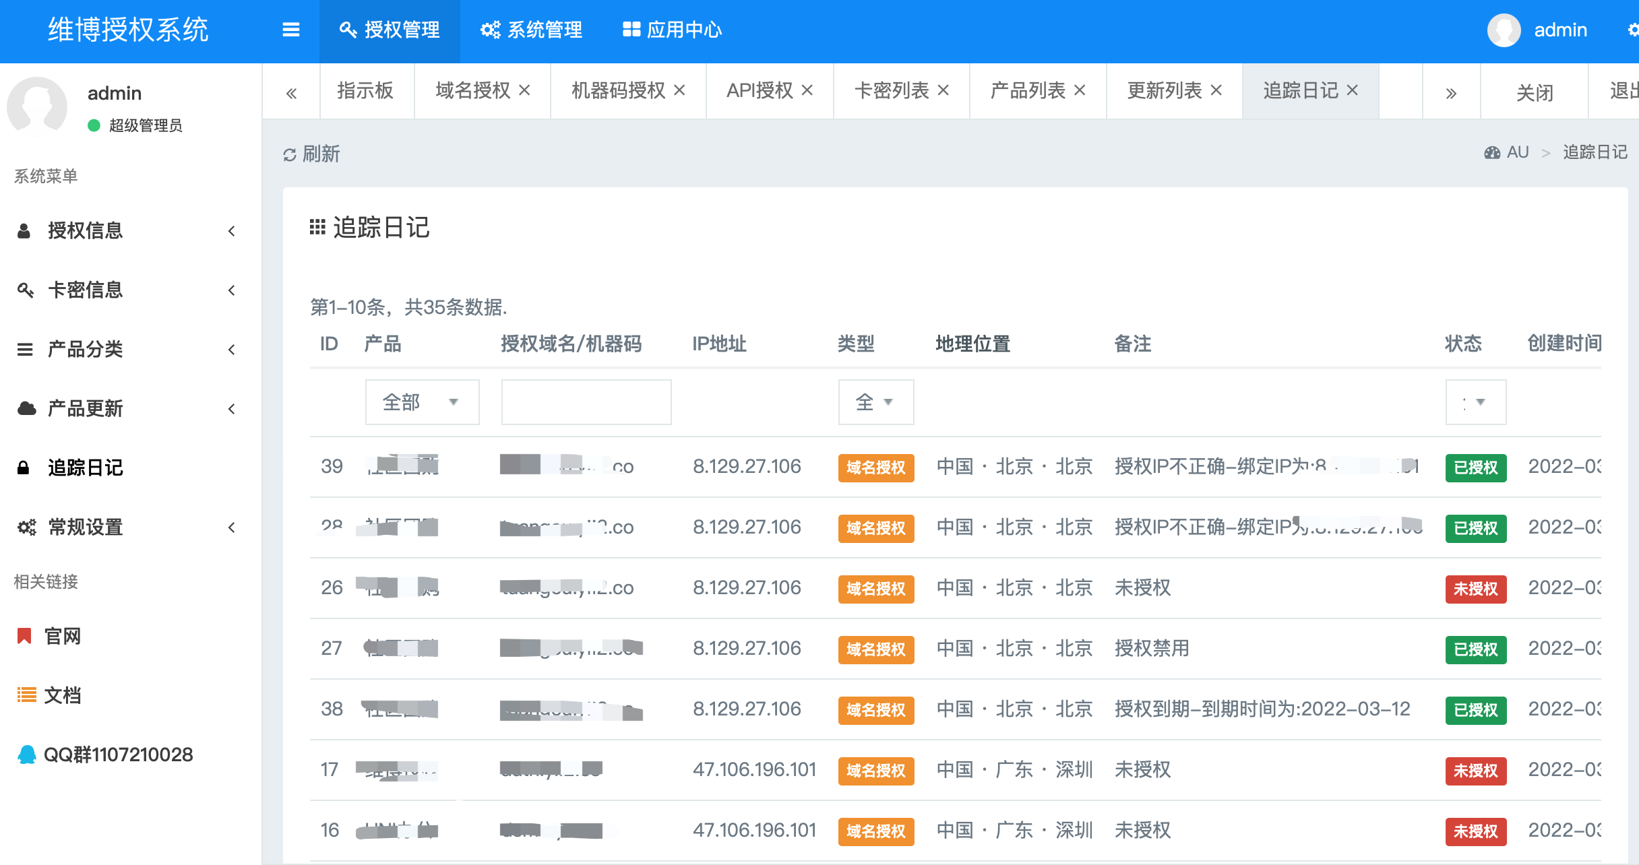Viewport: 1639px width, 865px height.
Task: Open the 状态 filter dropdown
Action: pyautogui.click(x=1475, y=402)
